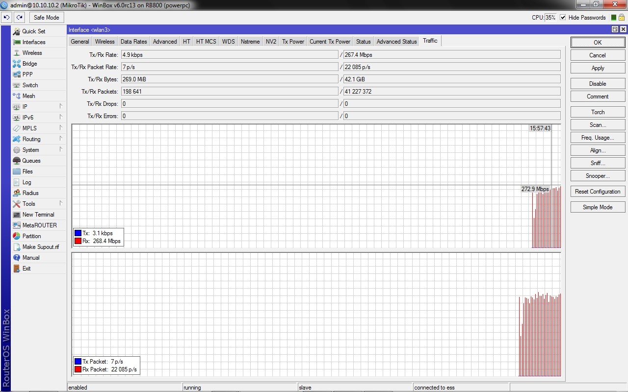628x392 pixels.
Task: Toggle the Hide Passwords checkbox
Action: (563, 18)
